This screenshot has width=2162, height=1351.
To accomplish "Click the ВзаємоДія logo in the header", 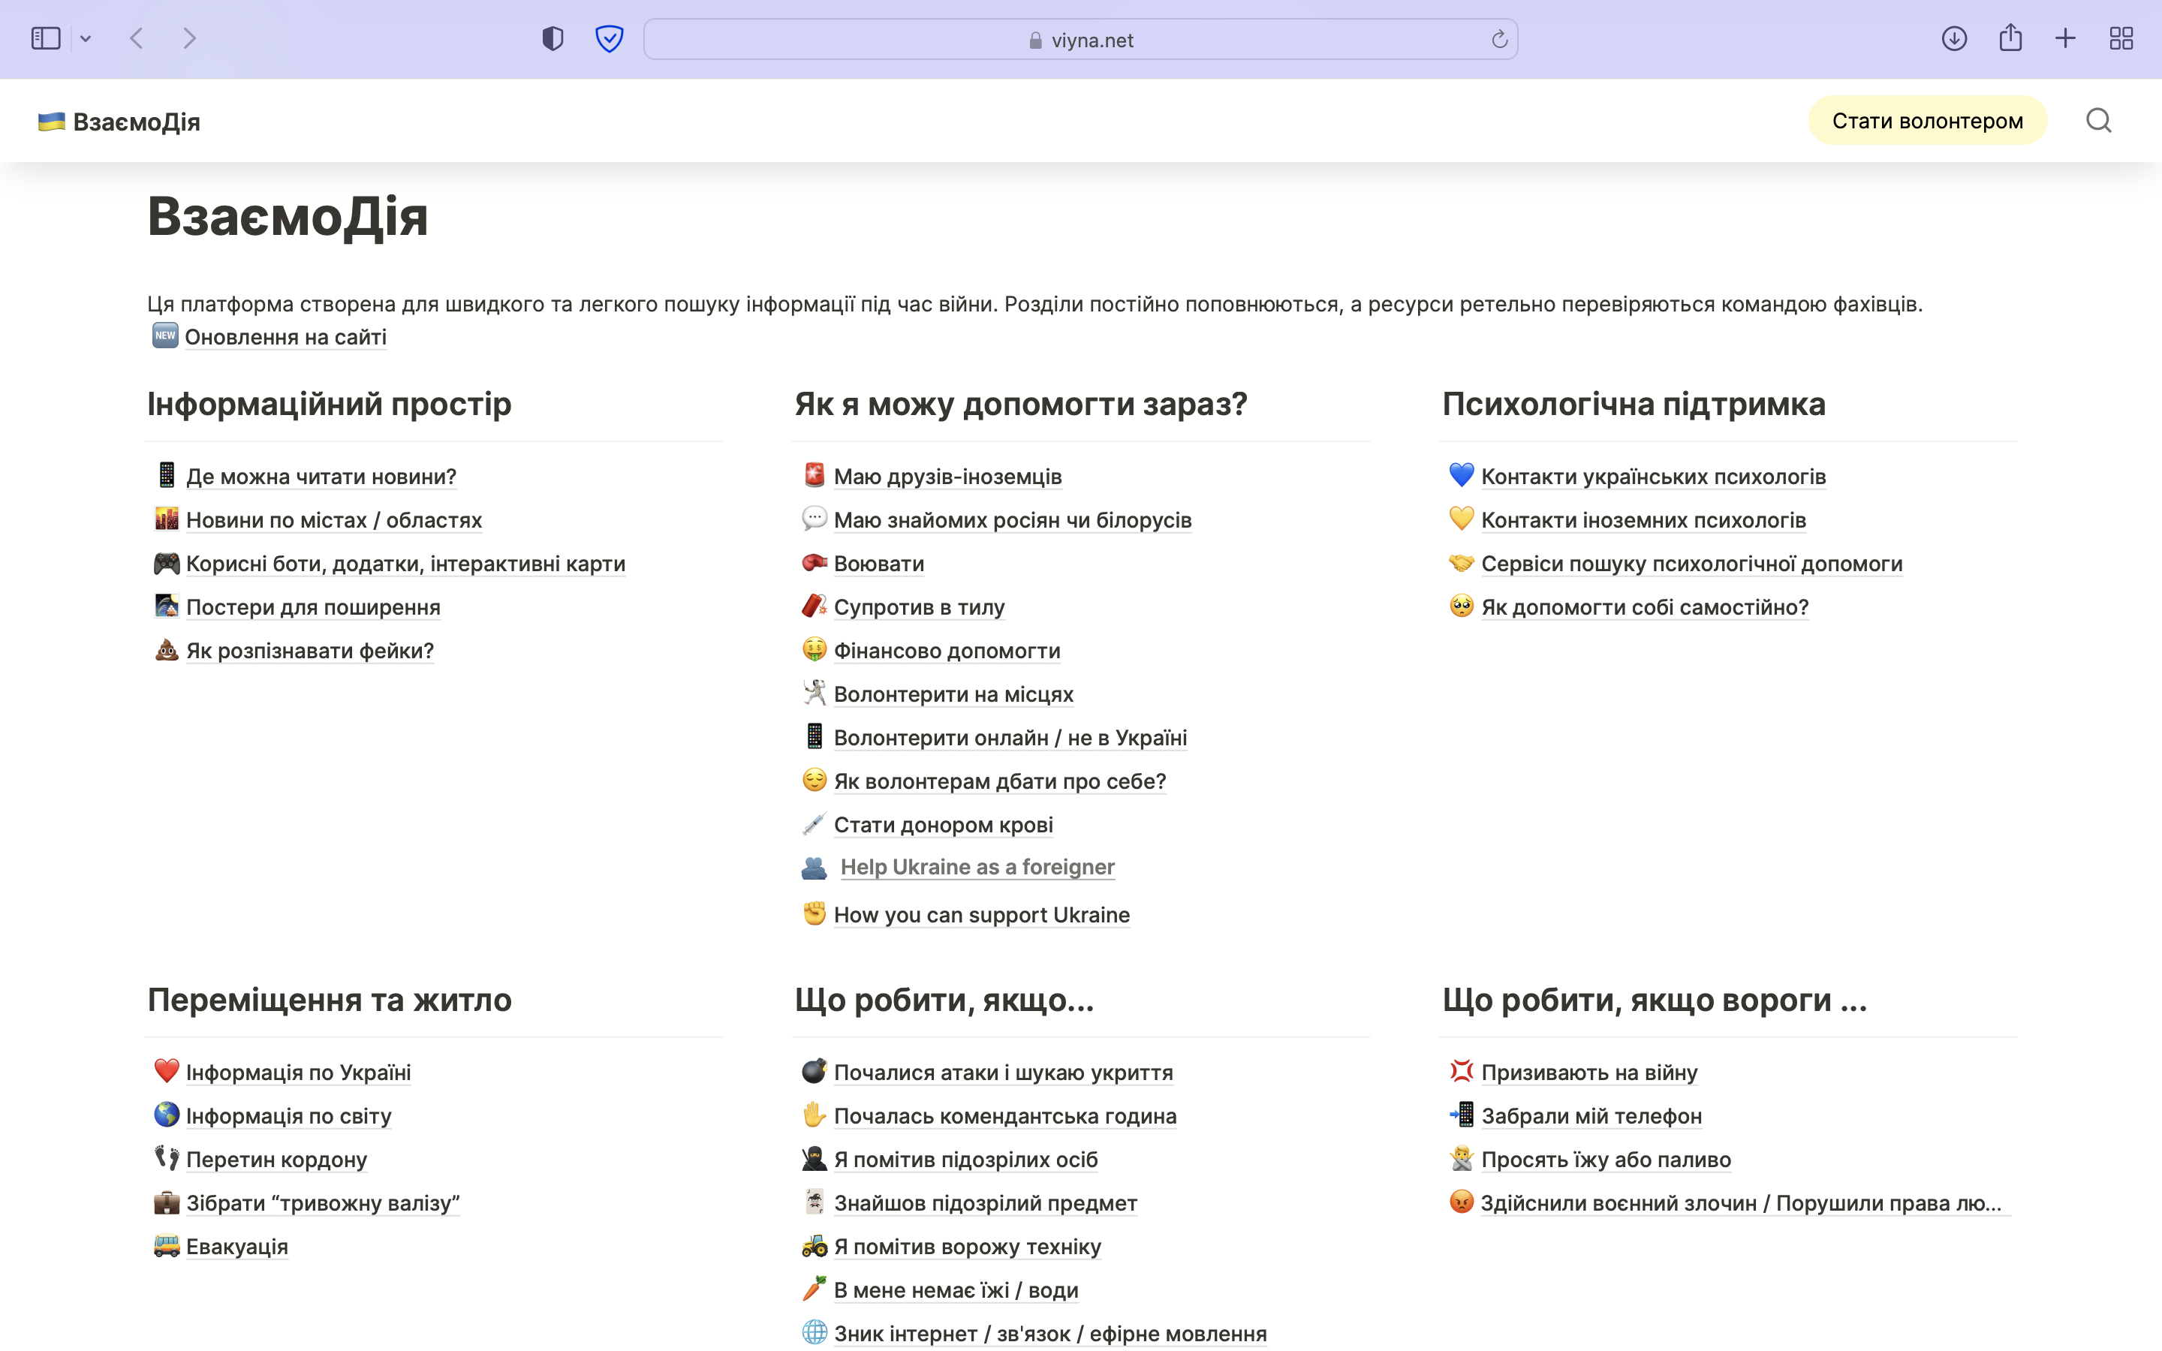I will click(119, 122).
